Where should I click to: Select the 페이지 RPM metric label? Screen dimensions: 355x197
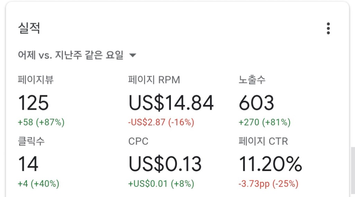pos(154,80)
